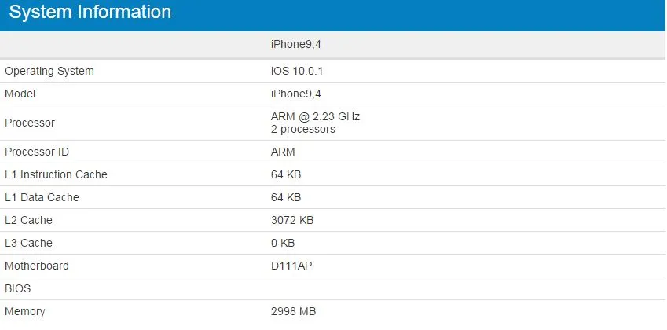Click the Motherboard label
Screen dimensions: 667x330
click(37, 266)
